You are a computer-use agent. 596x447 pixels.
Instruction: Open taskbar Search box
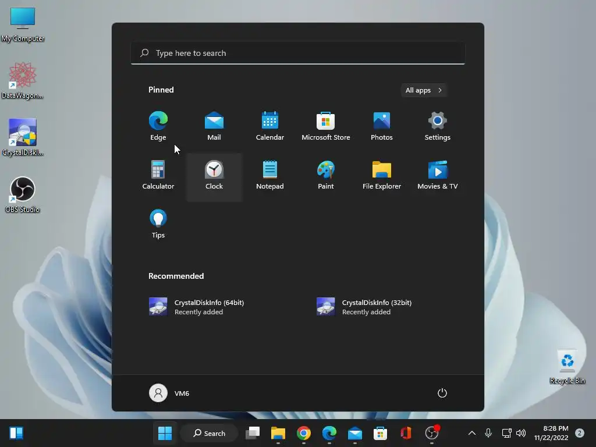(209, 433)
